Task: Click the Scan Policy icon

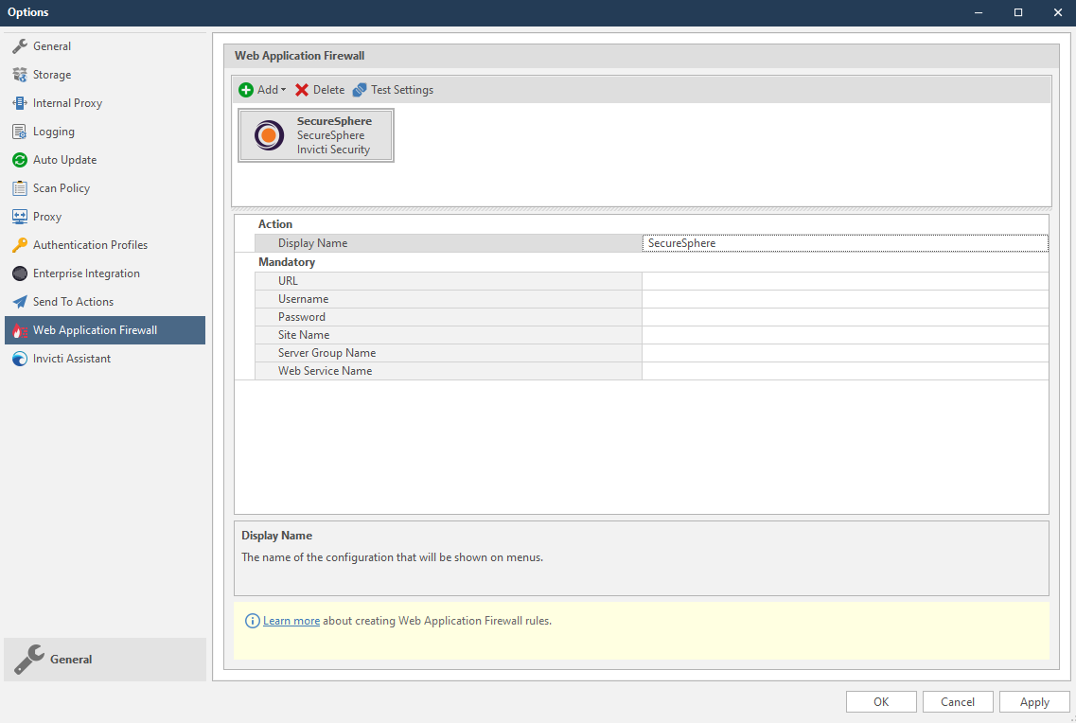Action: click(x=20, y=187)
